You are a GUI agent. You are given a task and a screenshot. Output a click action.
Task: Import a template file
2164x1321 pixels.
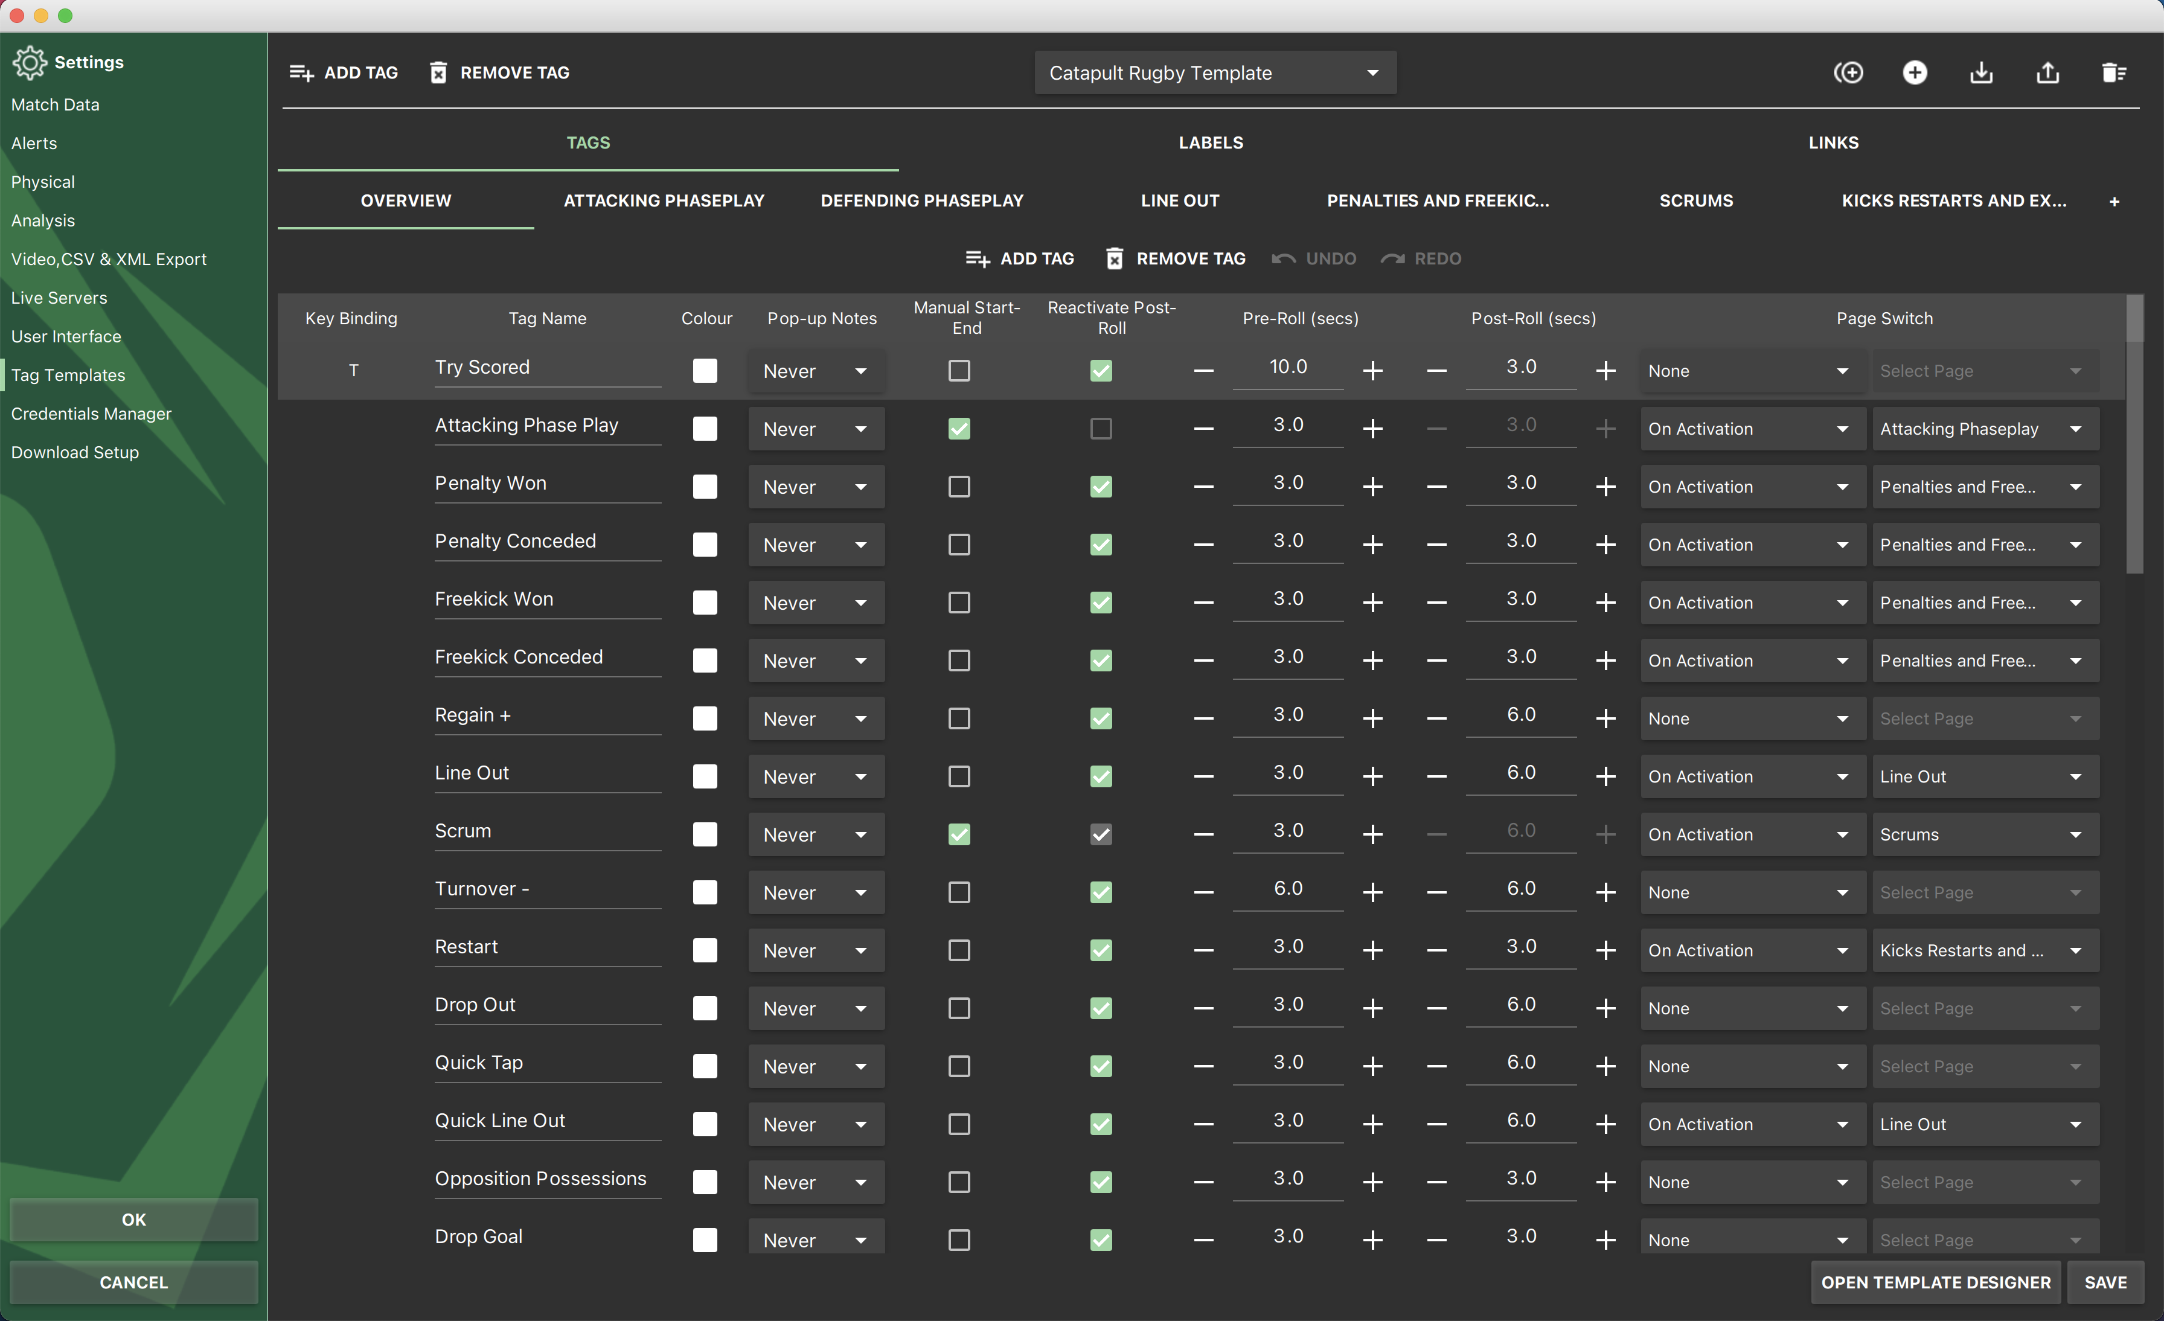[1981, 72]
